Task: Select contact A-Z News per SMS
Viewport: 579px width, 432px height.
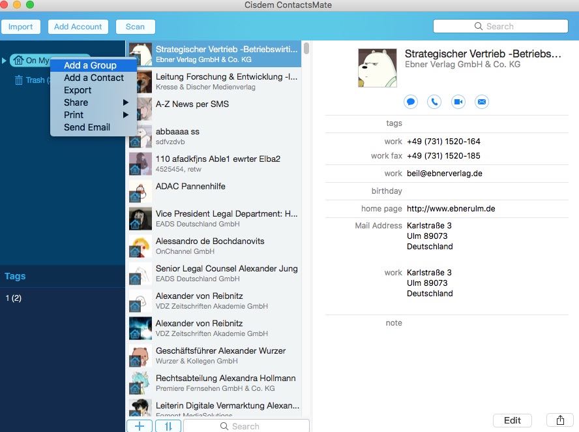Action: click(x=214, y=110)
